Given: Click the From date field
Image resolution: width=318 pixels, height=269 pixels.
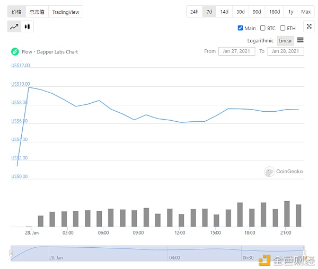Looking at the screenshot, I should tap(236, 51).
